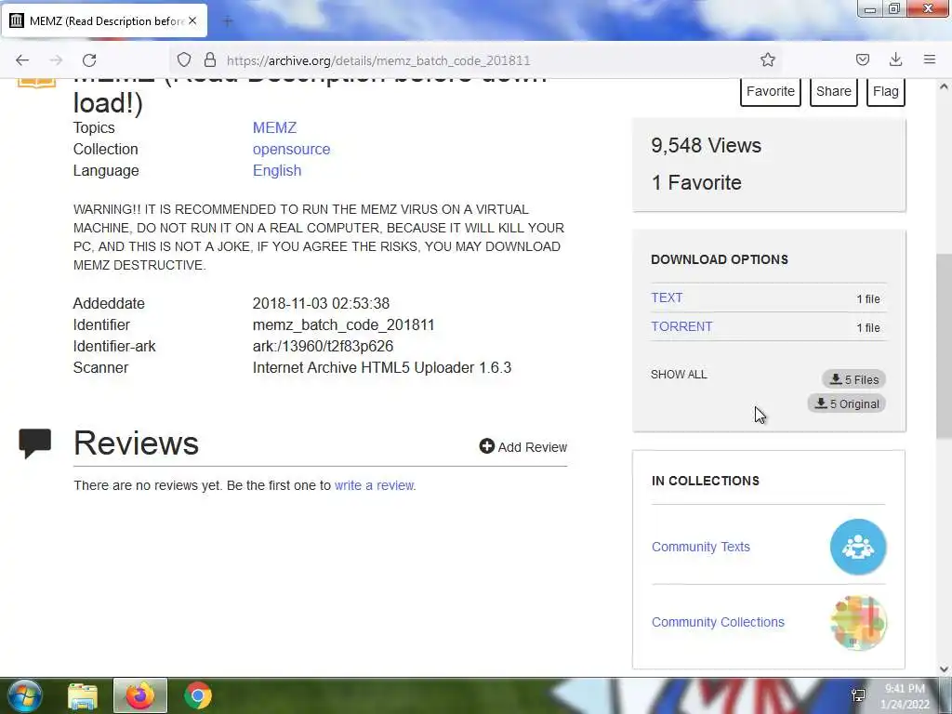Click the Reviews speech bubble icon
Screen dimensions: 952x714
coord(35,443)
